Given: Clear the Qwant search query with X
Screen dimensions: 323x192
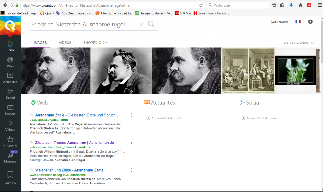Looking at the screenshot, I should [141, 24].
